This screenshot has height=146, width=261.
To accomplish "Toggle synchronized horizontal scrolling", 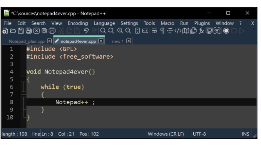I will click(x=145, y=31).
